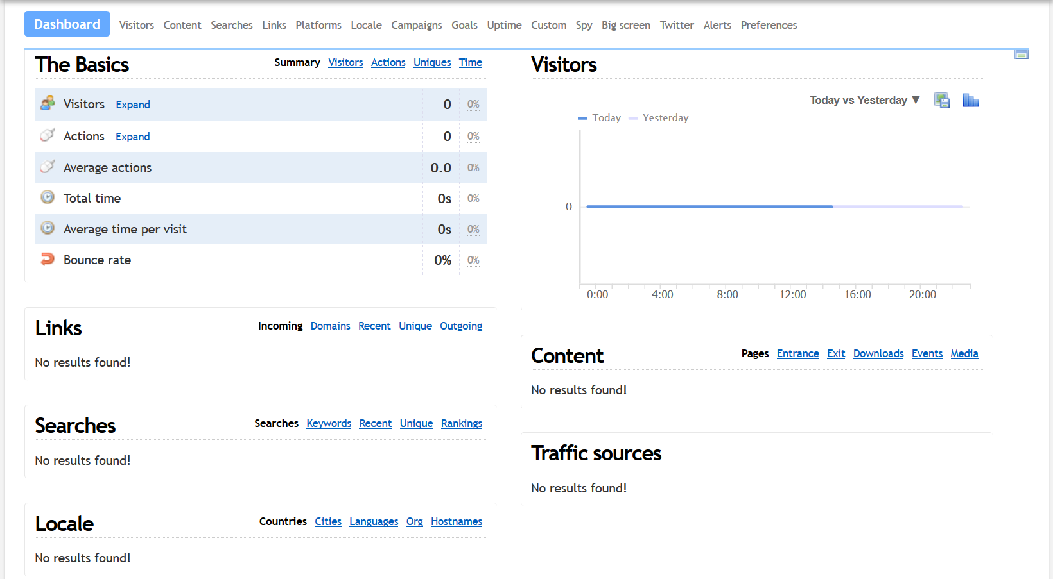Click the clock icon beside Total time
Image resolution: width=1053 pixels, height=579 pixels.
click(x=48, y=197)
